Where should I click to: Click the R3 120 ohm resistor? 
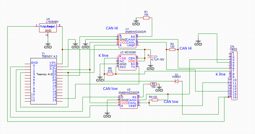tap(172, 50)
